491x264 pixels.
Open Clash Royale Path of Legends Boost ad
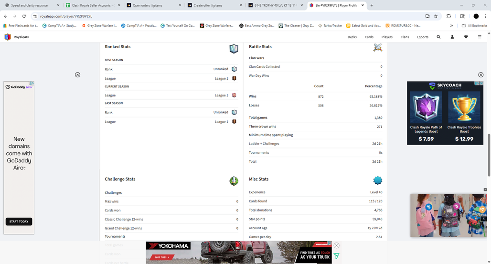[426, 117]
